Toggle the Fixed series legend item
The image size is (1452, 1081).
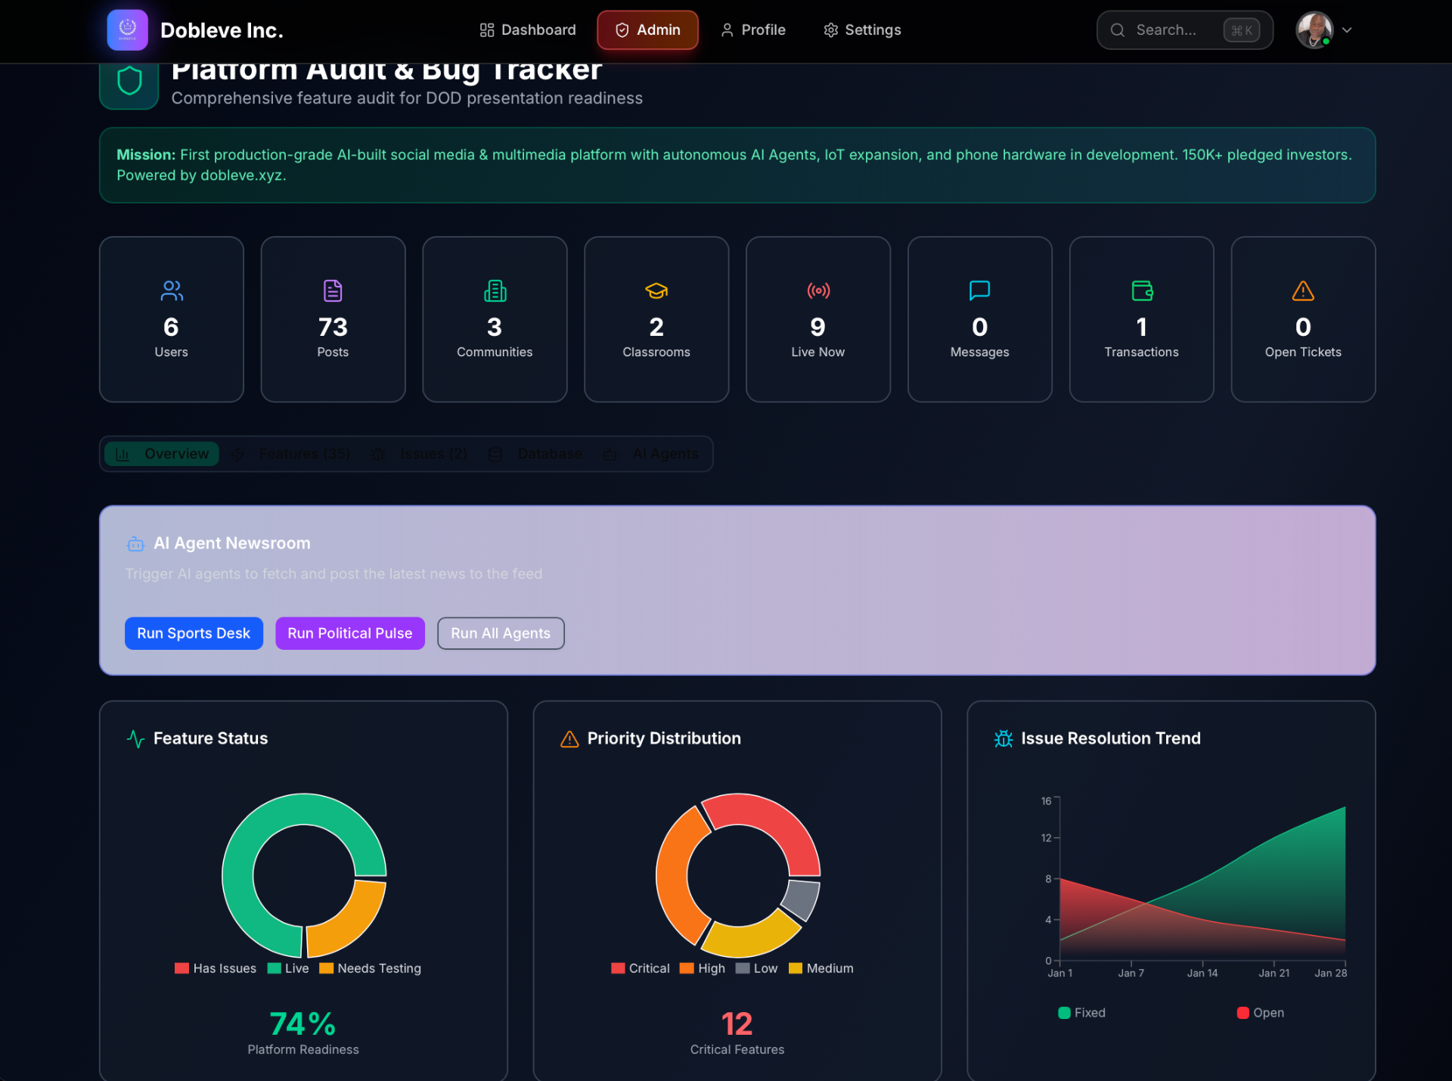(x=1081, y=1013)
